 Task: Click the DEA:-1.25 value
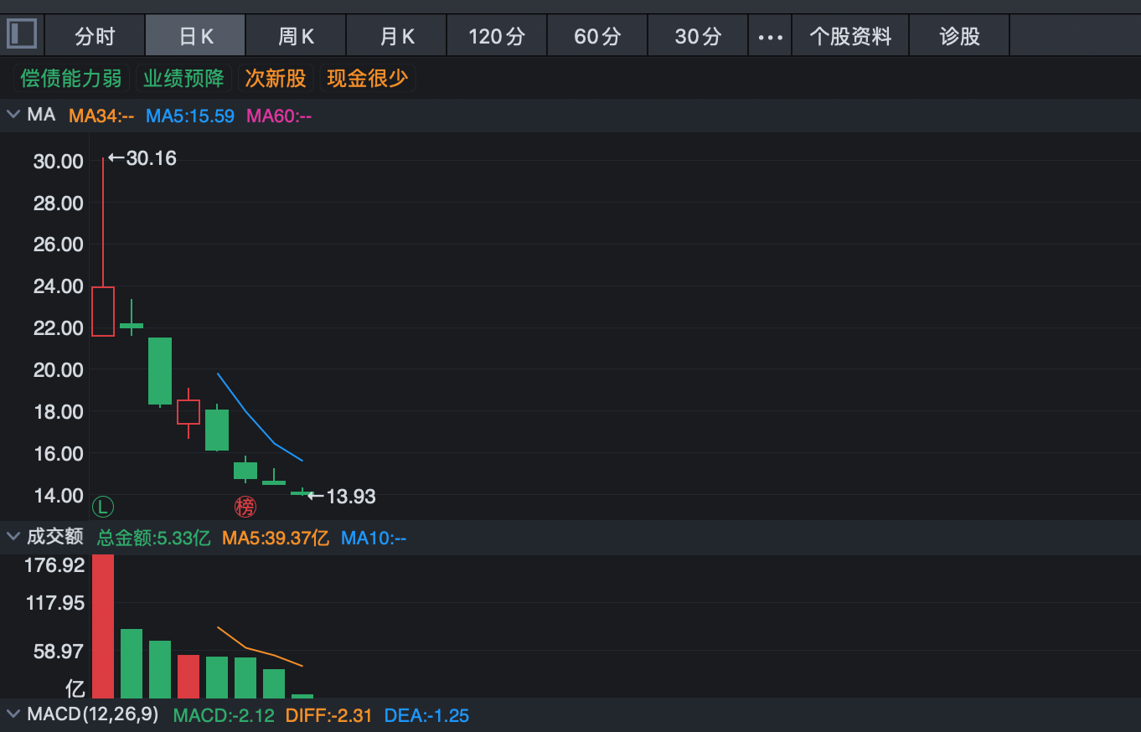pyautogui.click(x=426, y=716)
